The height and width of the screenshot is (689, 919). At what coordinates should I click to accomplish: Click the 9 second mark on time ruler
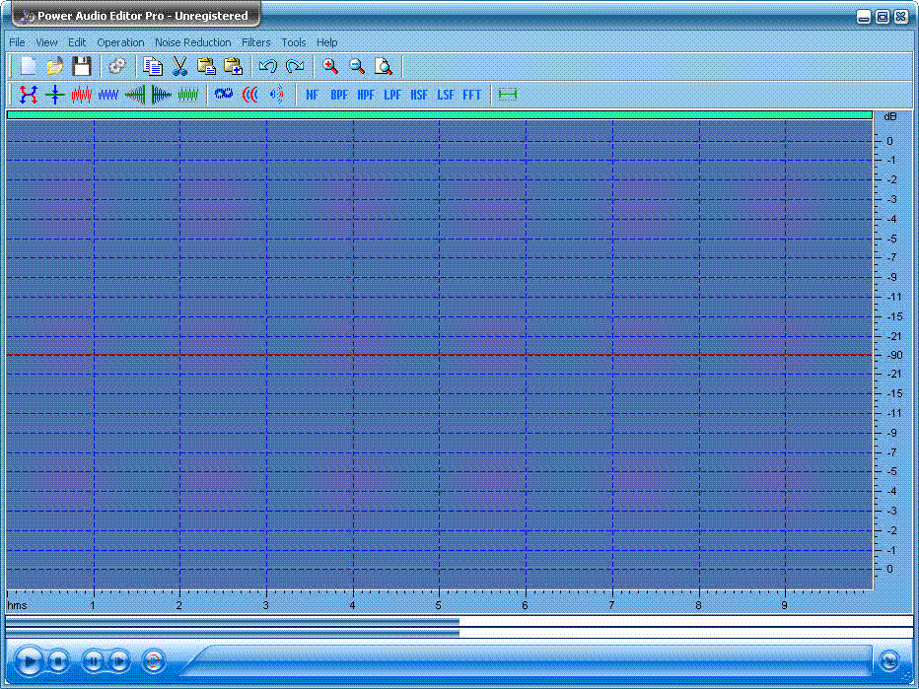coord(784,605)
